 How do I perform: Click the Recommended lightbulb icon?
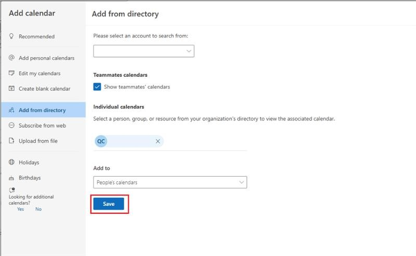pos(11,36)
